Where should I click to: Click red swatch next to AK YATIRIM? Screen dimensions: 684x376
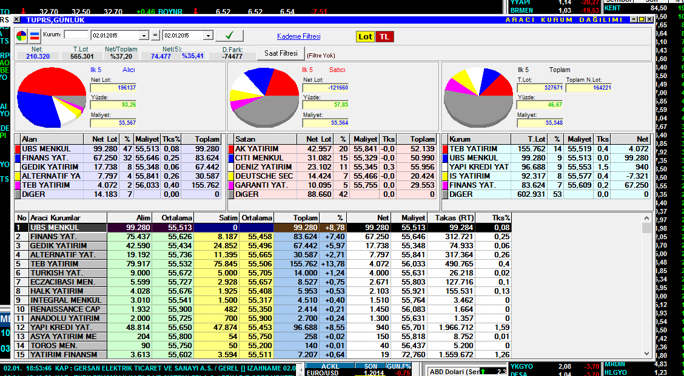pyautogui.click(x=231, y=149)
